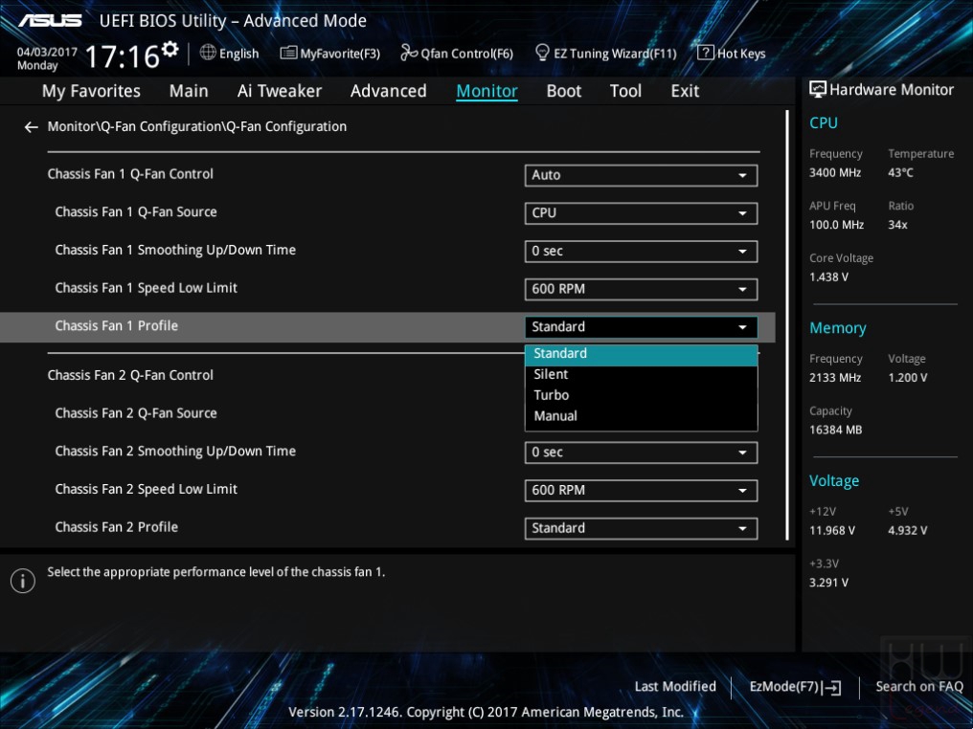
Task: Click the info icon beside the help text
Action: click(x=23, y=581)
